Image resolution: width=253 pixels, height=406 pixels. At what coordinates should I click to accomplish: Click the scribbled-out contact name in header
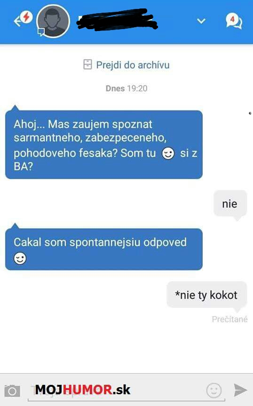tap(117, 19)
